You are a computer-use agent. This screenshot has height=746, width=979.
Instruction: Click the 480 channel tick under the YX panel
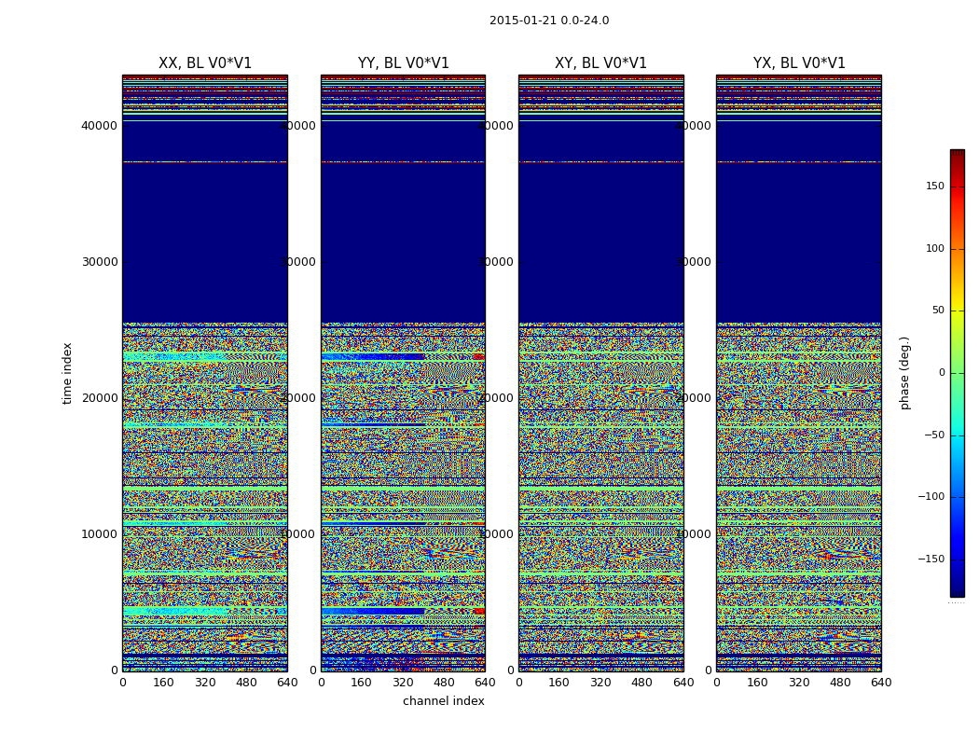coord(840,683)
